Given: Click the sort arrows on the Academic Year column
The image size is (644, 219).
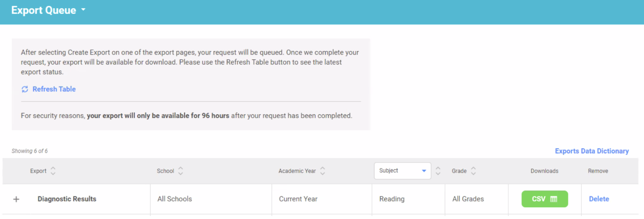Looking at the screenshot, I should click(x=323, y=171).
